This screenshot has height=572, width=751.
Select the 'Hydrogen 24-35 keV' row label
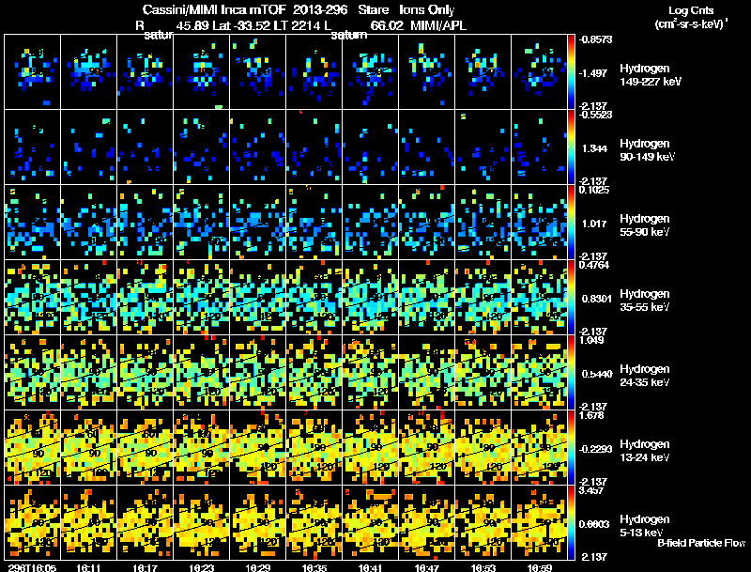pos(645,376)
